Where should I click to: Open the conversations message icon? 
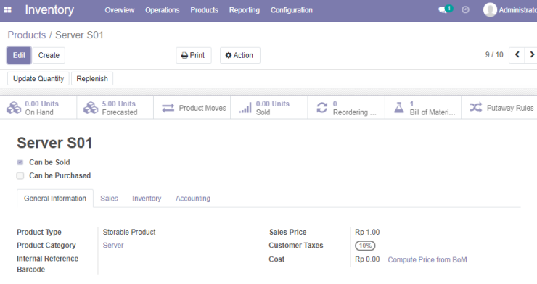(x=443, y=10)
